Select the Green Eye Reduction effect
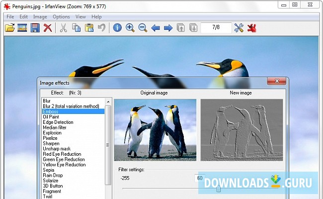The image size is (323, 199). (x=73, y=159)
